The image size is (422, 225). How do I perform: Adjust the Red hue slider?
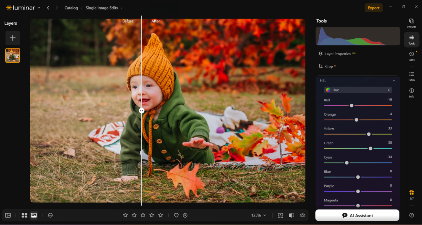(x=352, y=105)
